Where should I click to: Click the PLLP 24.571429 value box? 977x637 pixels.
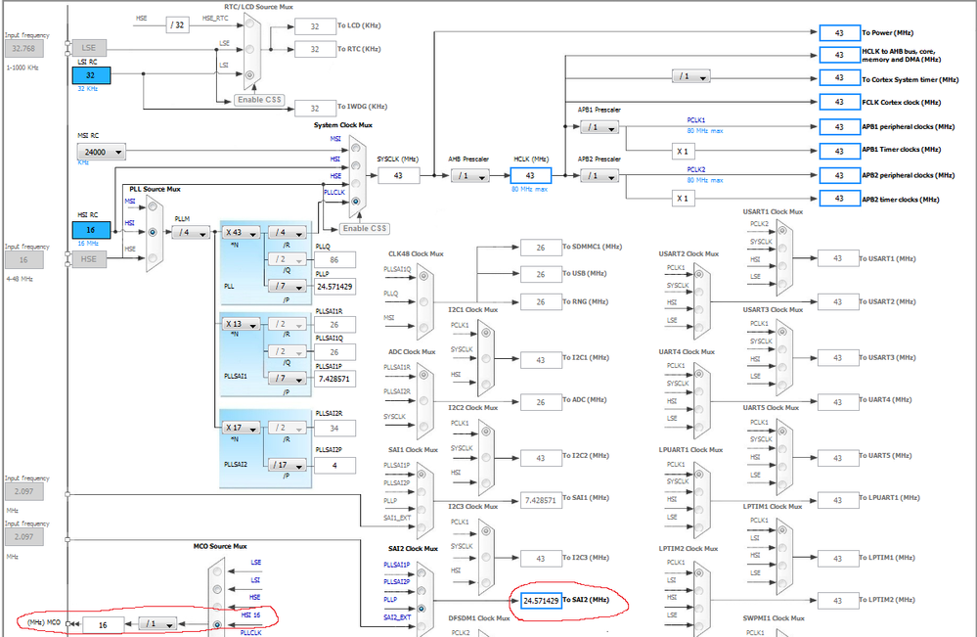334,287
